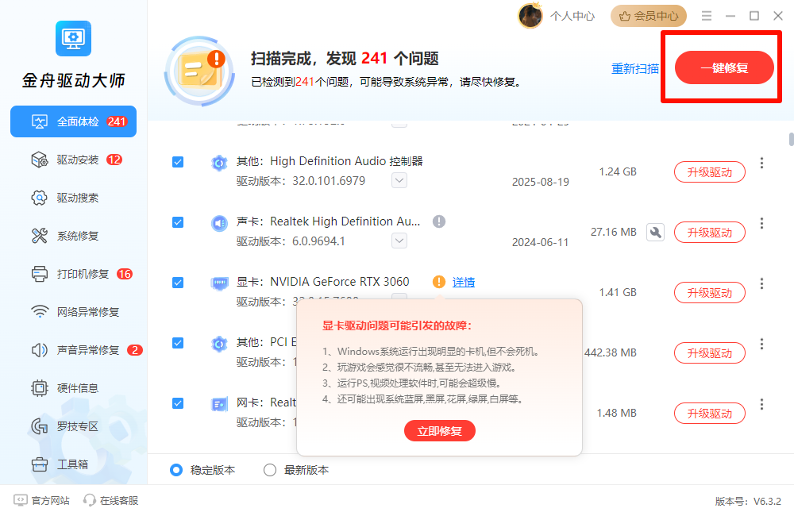Click 立即修复 in the graphics card popup

pos(440,431)
